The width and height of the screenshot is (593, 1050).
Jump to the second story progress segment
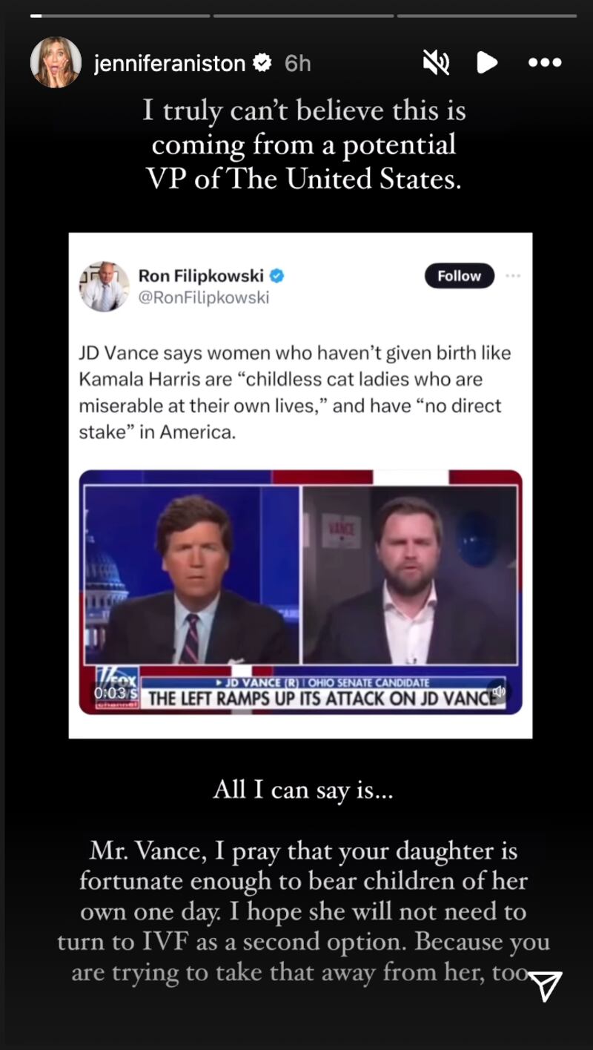[x=303, y=15]
